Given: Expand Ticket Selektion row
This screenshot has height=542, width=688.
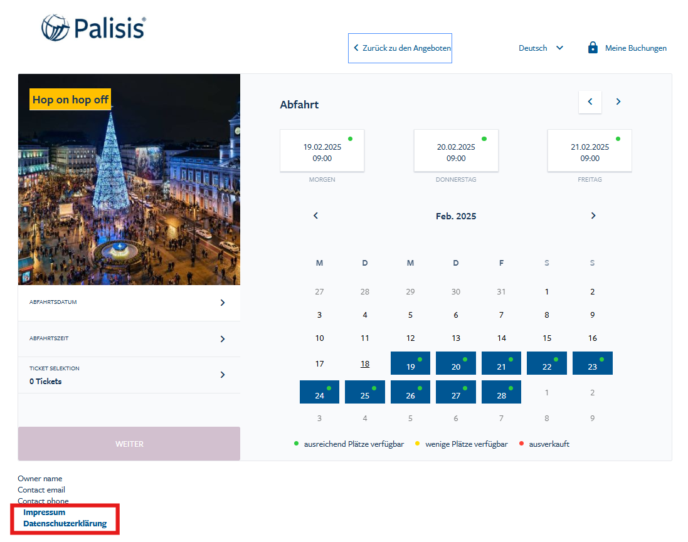Looking at the screenshot, I should click(x=129, y=375).
